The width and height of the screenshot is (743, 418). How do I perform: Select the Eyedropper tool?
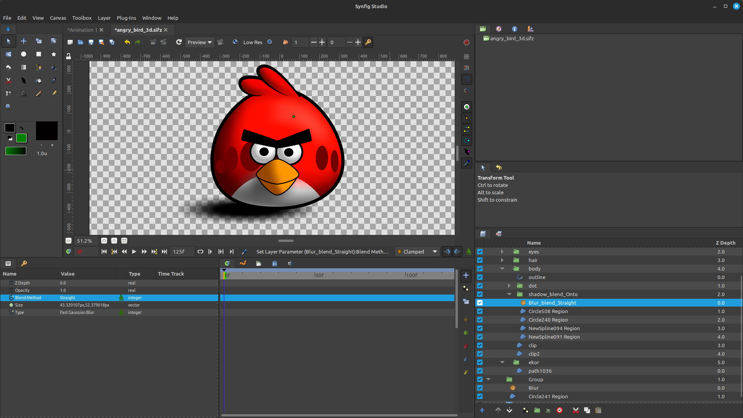pos(54,81)
